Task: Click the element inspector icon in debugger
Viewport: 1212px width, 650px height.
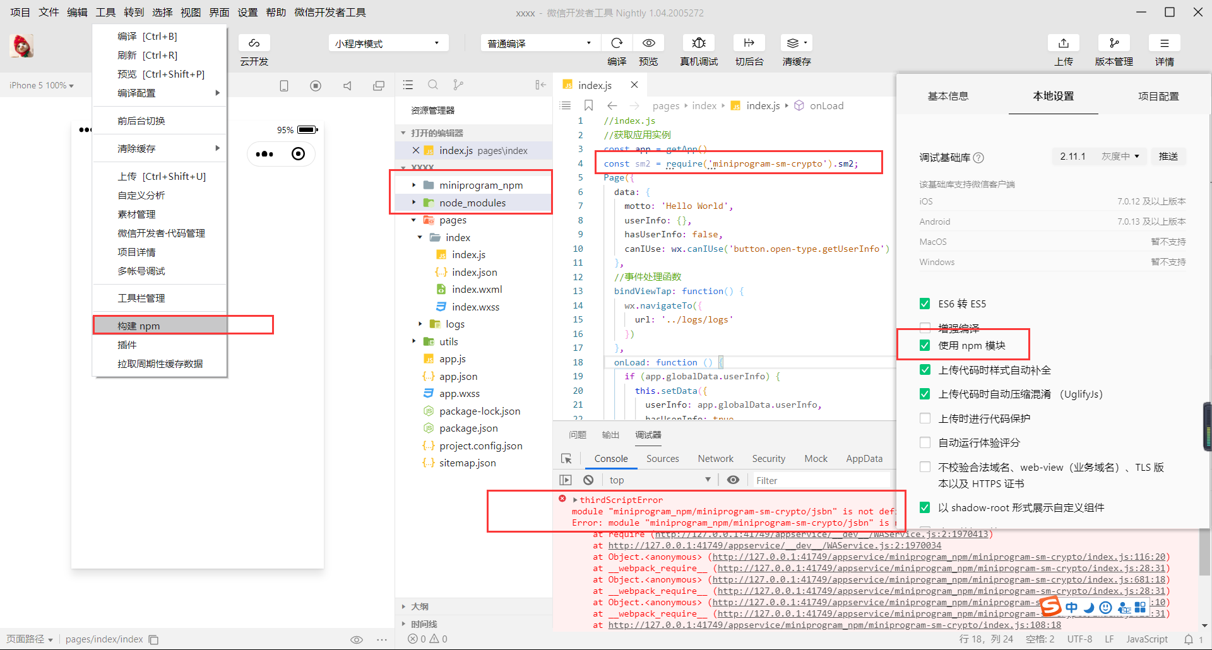Action: click(x=566, y=459)
